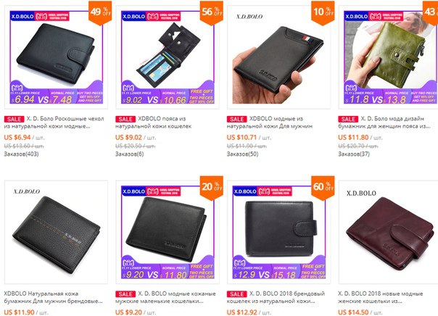Screen dimensions: 438x316
Task: Click the 60% OFF discount badge
Action: coord(323,188)
